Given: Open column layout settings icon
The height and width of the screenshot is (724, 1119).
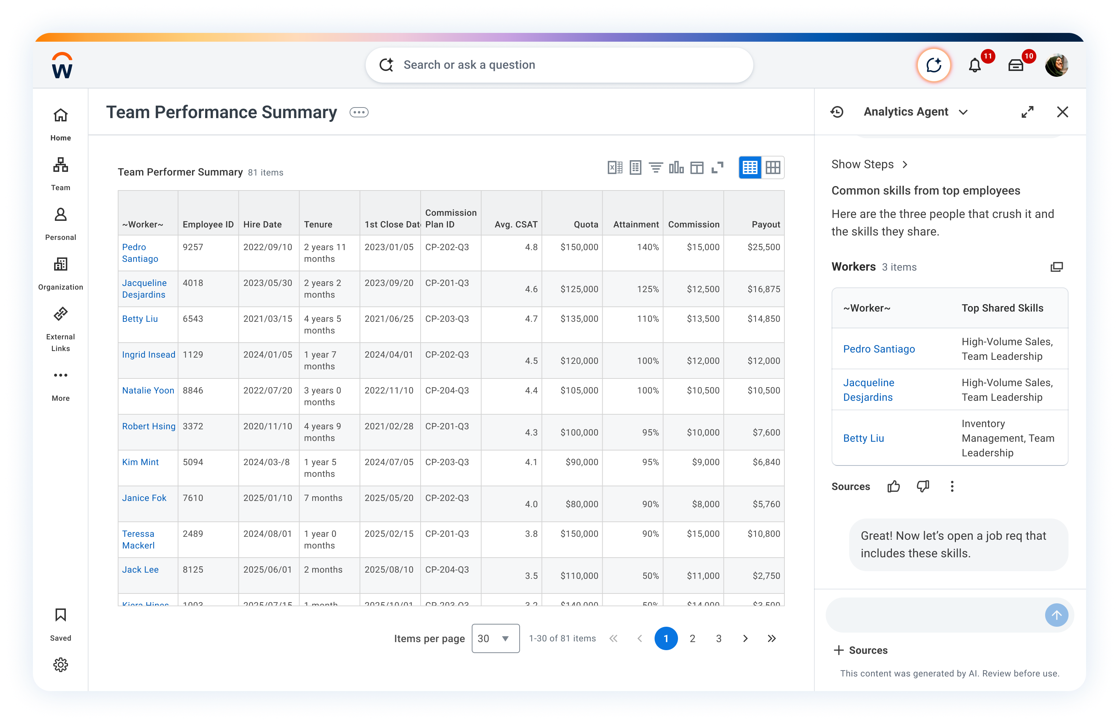Looking at the screenshot, I should [x=697, y=167].
